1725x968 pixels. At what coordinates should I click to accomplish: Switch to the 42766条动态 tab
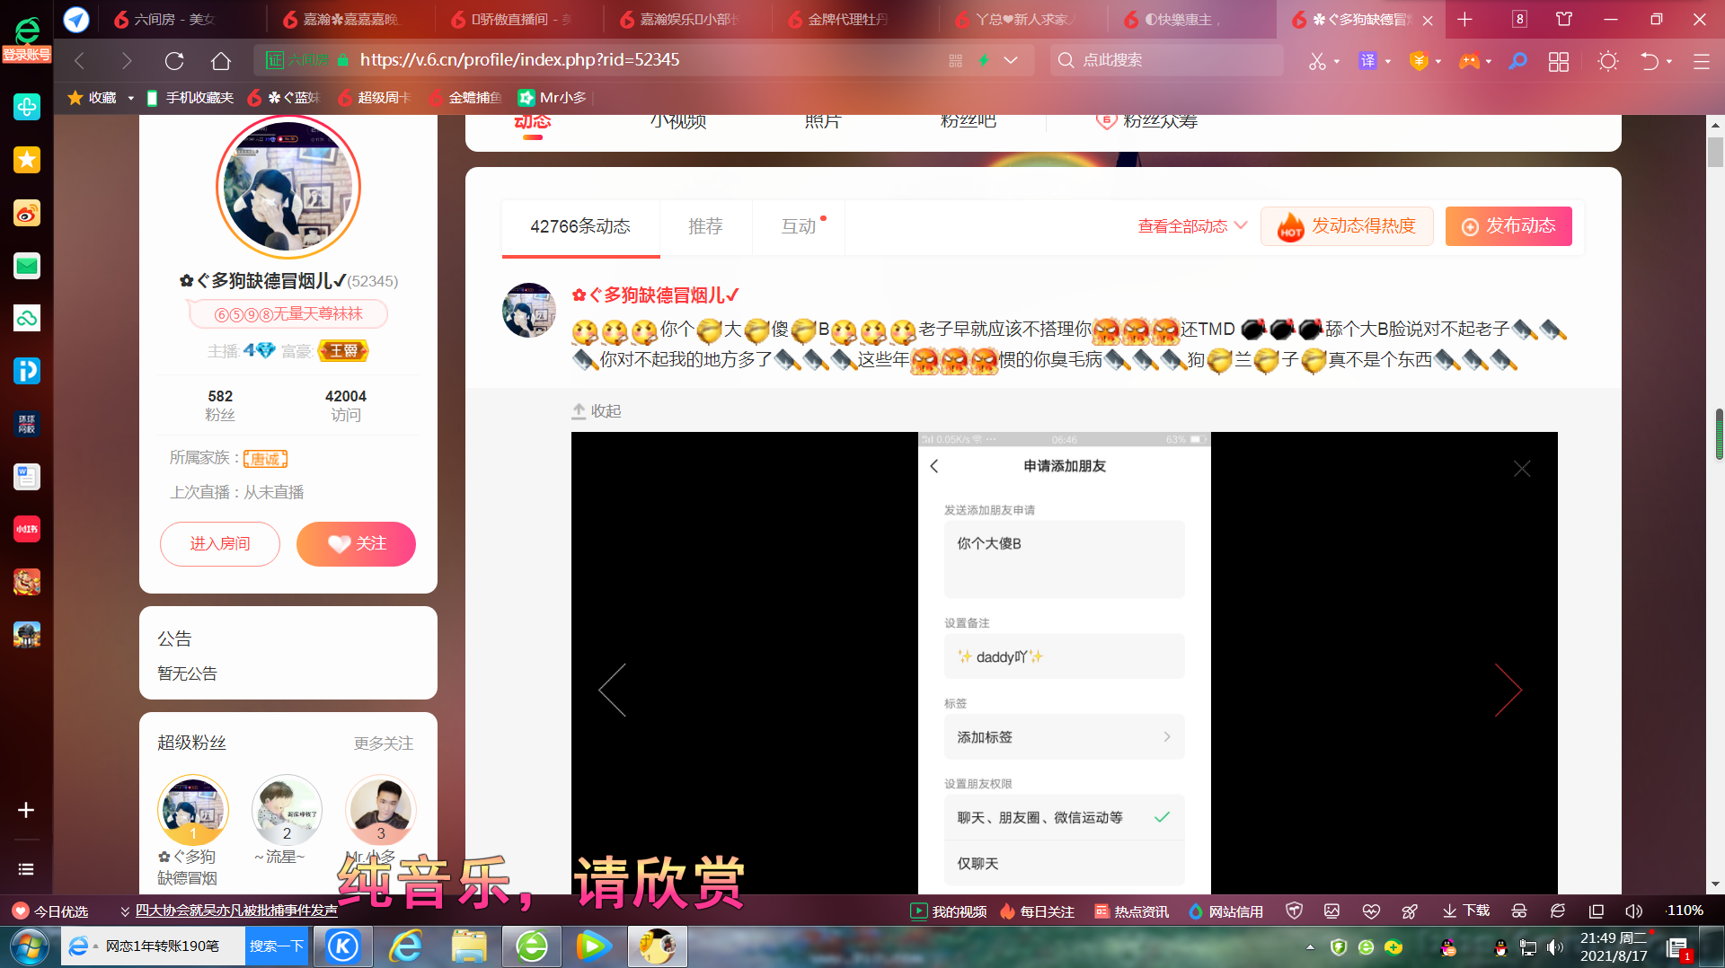[580, 227]
